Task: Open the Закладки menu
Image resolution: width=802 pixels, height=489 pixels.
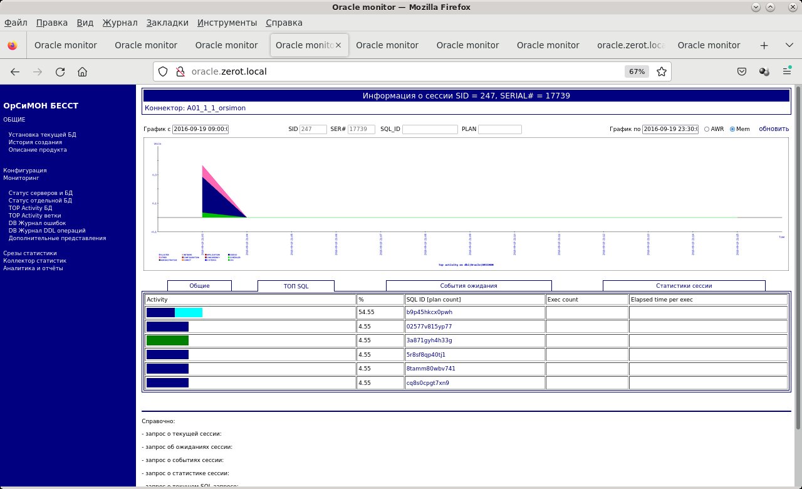Action: pos(167,23)
